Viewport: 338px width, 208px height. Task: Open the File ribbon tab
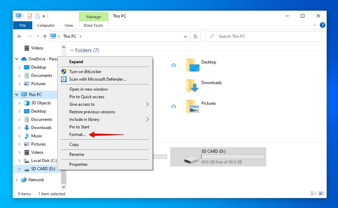[23, 25]
